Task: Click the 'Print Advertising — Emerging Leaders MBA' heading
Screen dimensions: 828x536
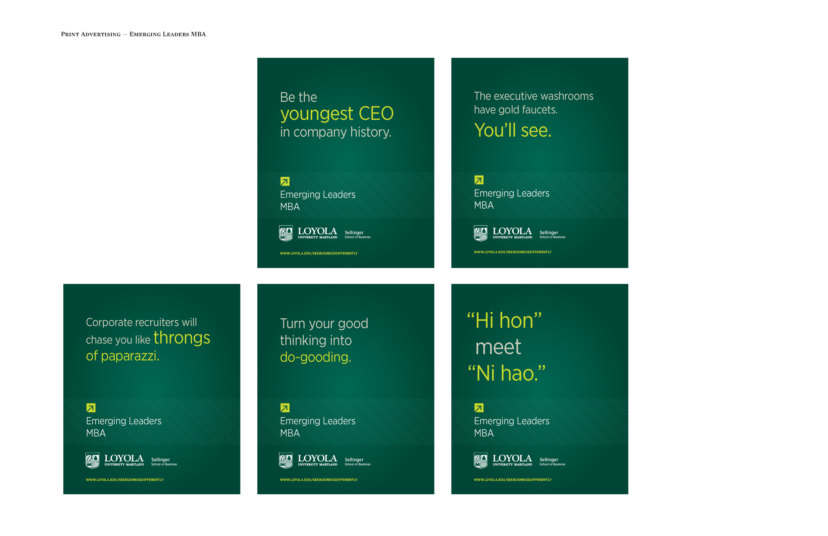Action: click(133, 34)
